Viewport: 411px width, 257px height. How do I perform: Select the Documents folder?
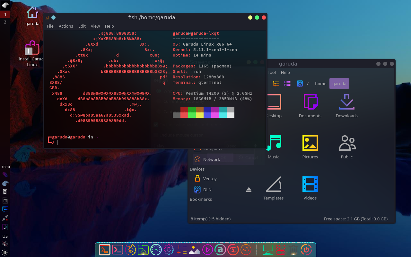[310, 106]
